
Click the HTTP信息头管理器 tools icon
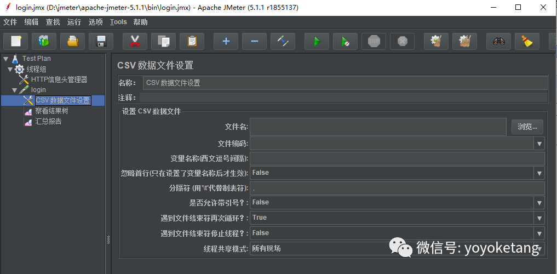click(24, 79)
